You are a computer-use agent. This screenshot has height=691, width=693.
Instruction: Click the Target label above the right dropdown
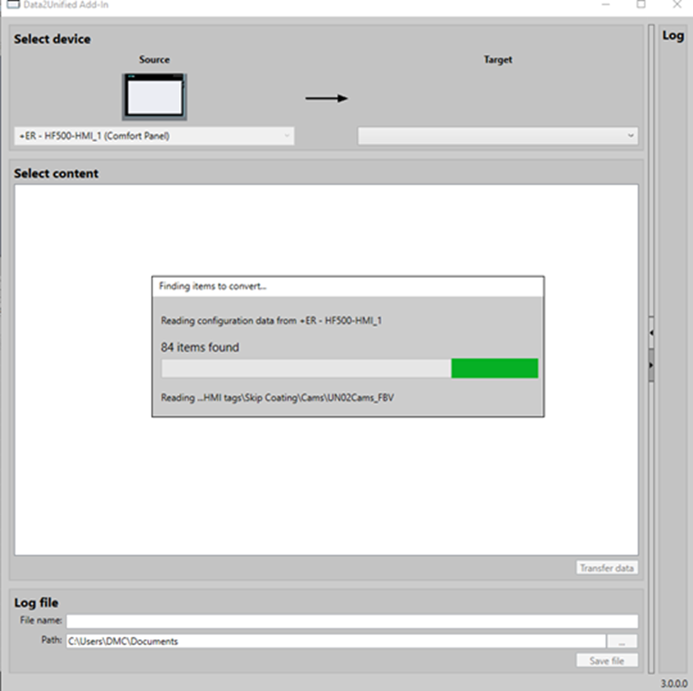(498, 59)
